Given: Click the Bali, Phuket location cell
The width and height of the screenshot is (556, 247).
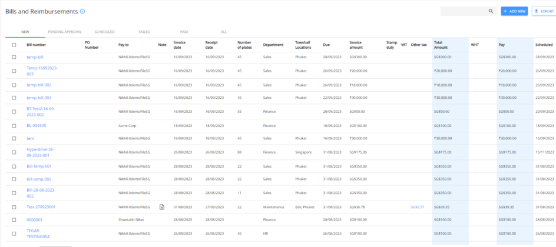Looking at the screenshot, I should (305, 207).
